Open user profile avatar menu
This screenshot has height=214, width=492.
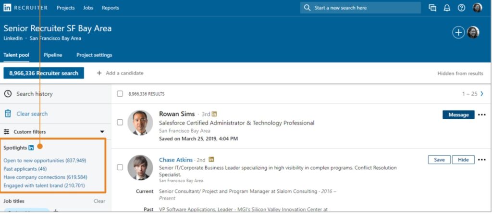pyautogui.click(x=477, y=8)
